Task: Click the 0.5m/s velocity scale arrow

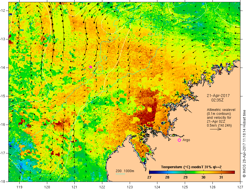Action: point(216,129)
